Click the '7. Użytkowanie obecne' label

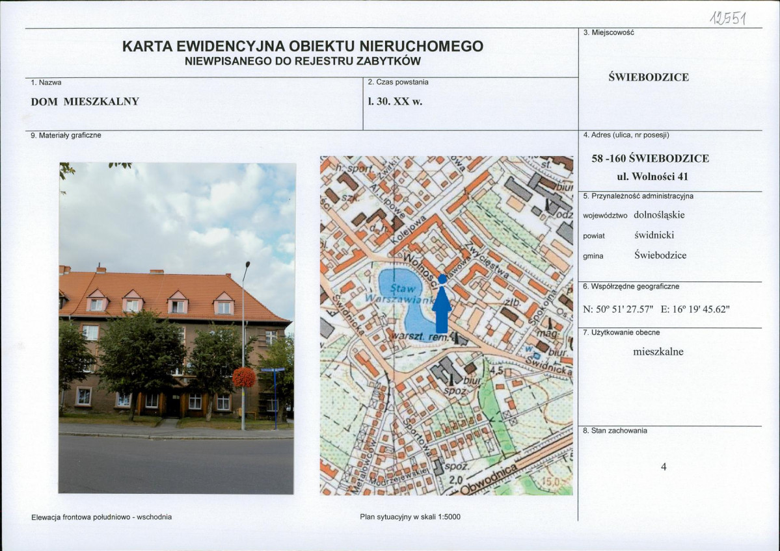click(x=621, y=333)
